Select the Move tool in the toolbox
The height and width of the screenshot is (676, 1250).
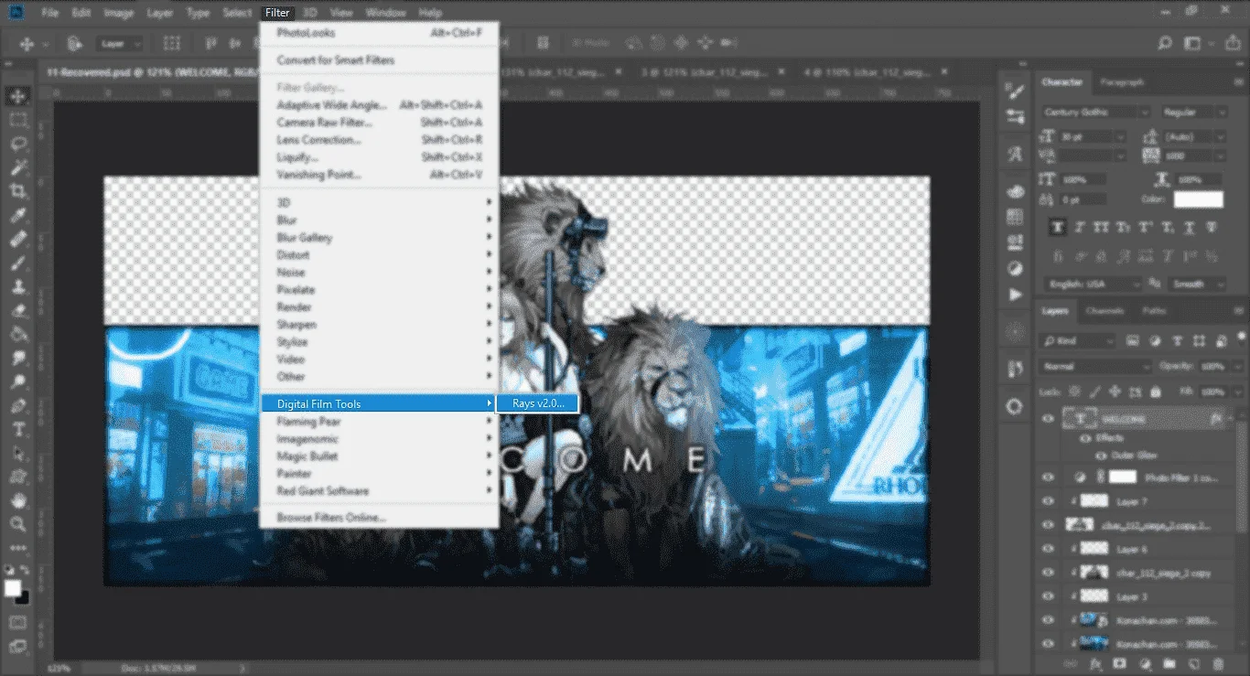pos(17,96)
